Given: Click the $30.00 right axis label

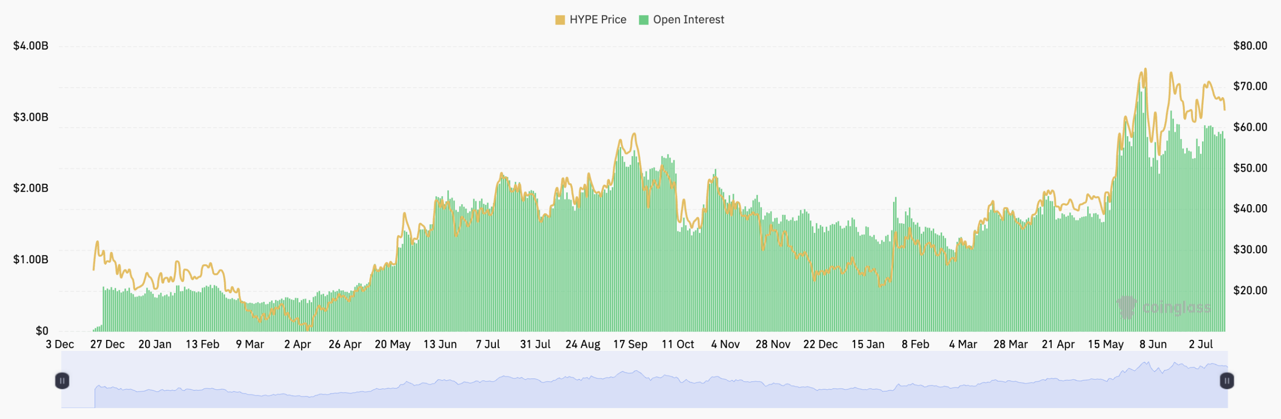Looking at the screenshot, I should (x=1250, y=249).
